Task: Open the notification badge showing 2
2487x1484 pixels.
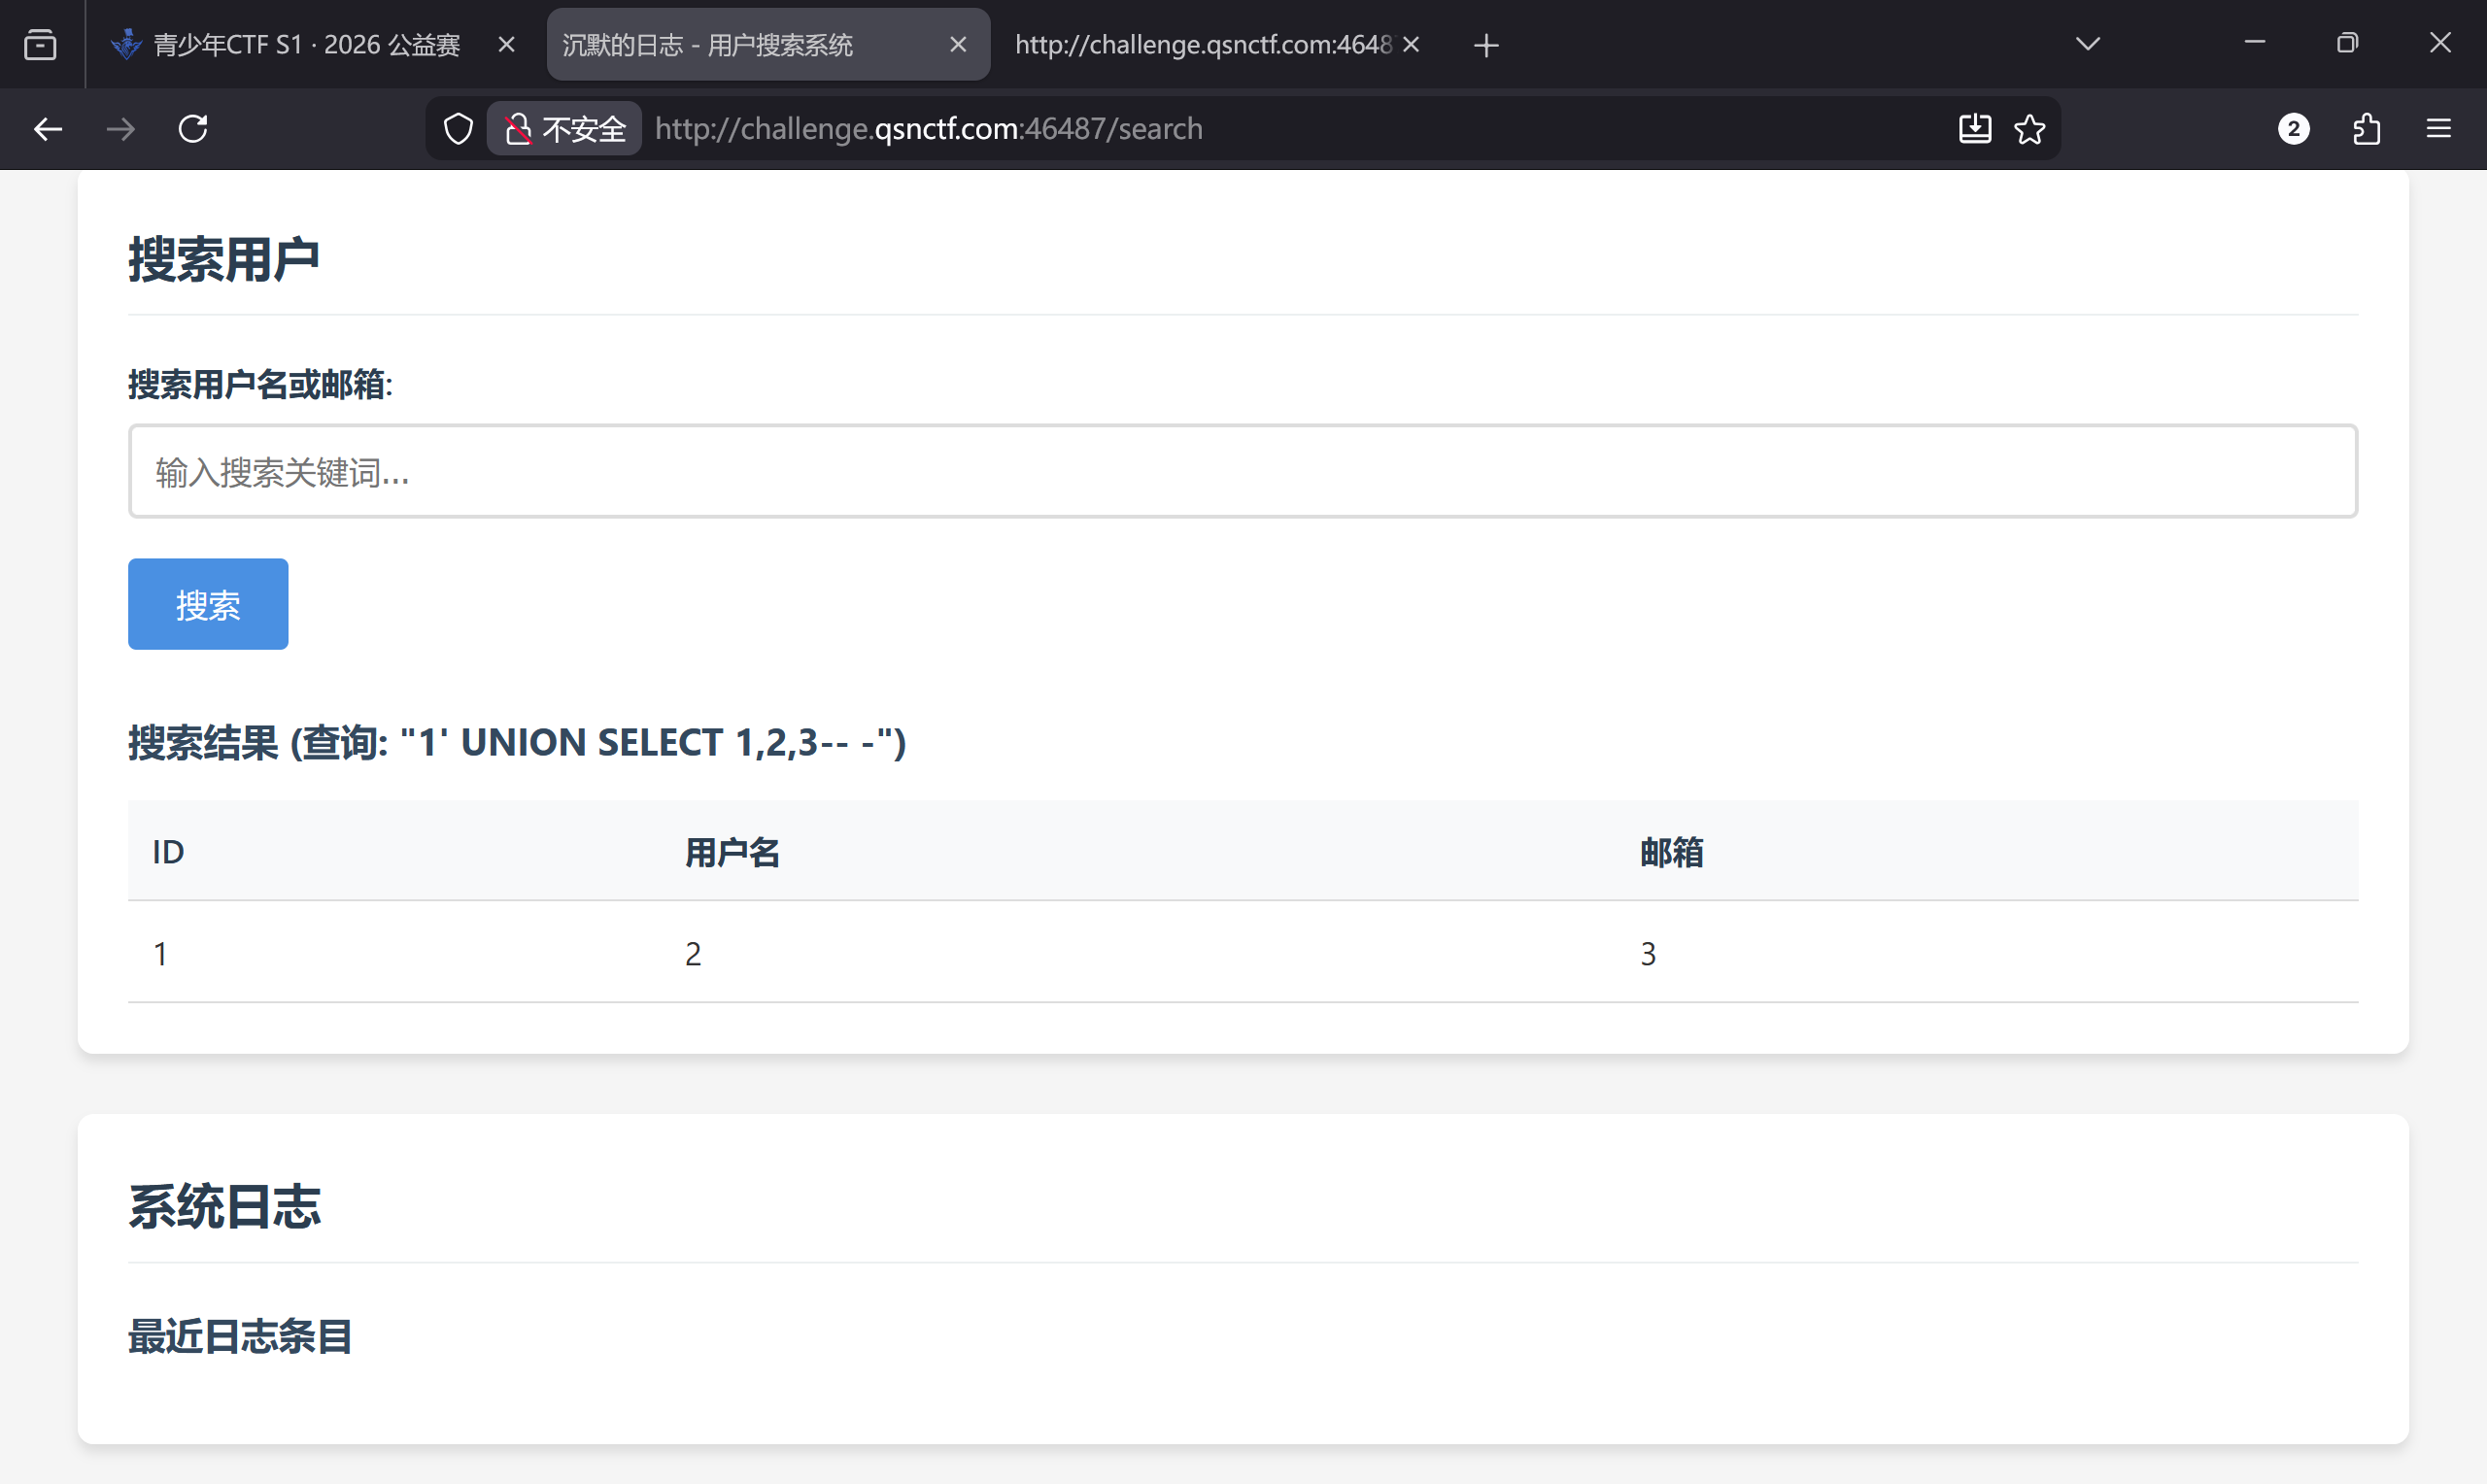Action: point(2293,129)
